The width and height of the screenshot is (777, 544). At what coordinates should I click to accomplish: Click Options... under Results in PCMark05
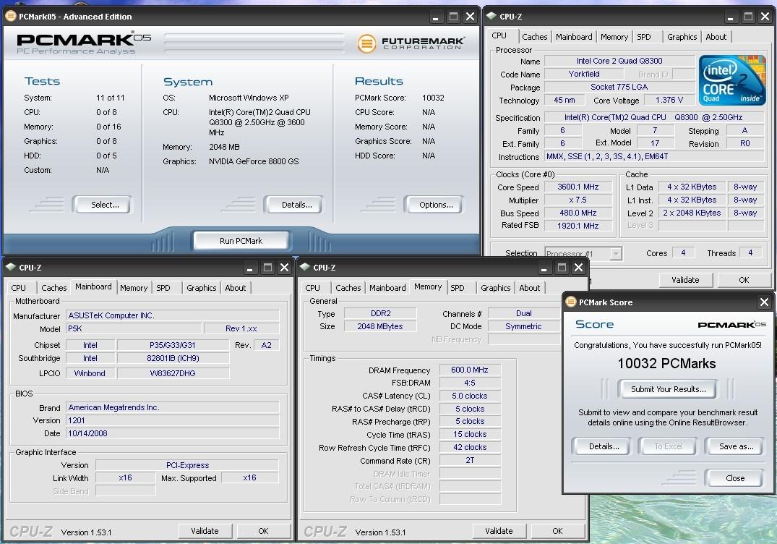(x=434, y=204)
